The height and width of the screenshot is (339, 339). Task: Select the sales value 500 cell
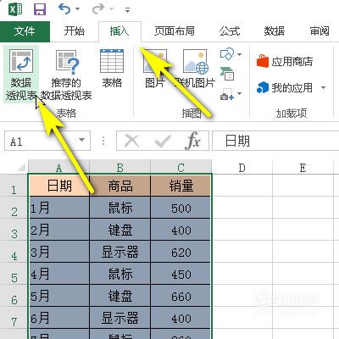(181, 208)
